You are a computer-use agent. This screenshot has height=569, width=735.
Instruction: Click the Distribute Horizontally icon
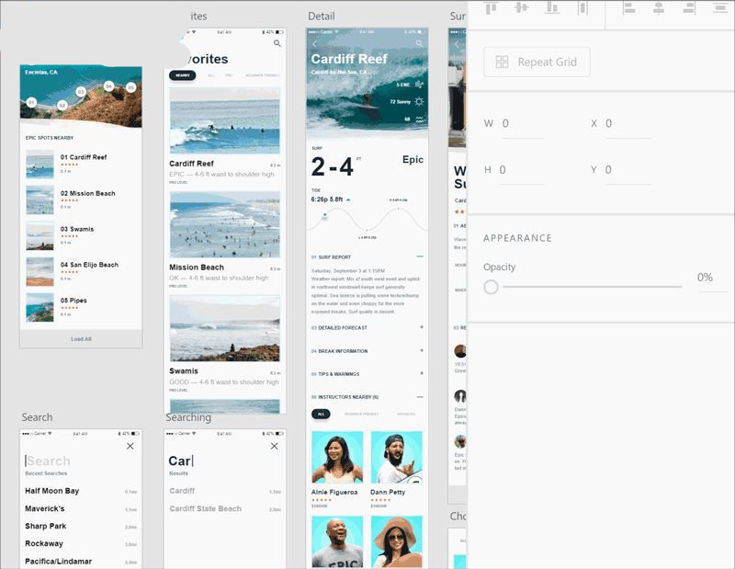(x=582, y=7)
